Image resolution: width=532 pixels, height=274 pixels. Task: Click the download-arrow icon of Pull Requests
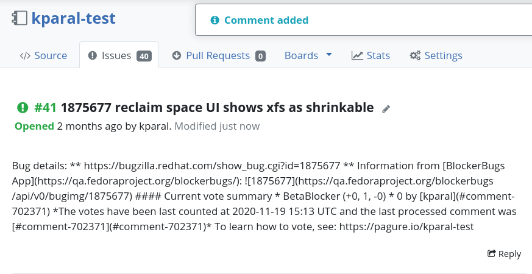click(x=177, y=55)
